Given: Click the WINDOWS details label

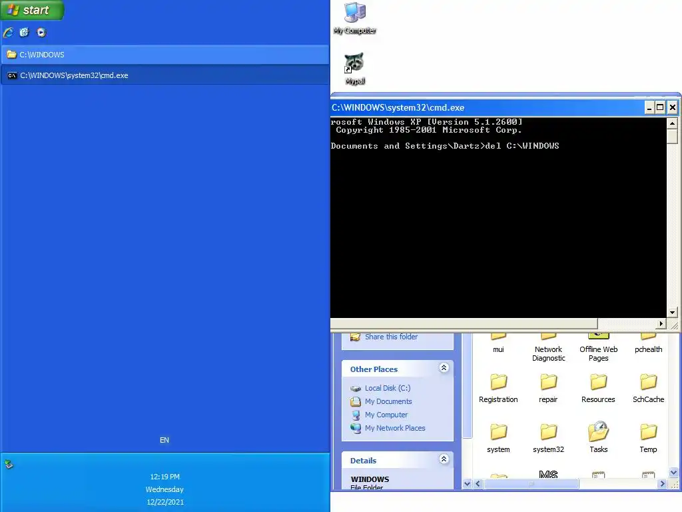Looking at the screenshot, I should point(370,479).
